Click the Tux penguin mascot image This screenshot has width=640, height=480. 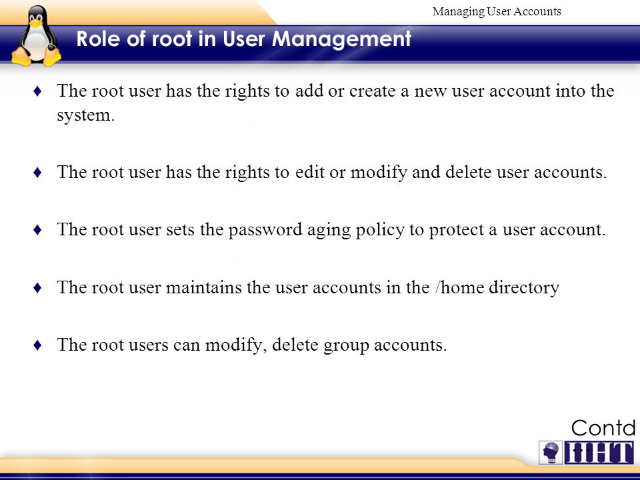click(x=36, y=36)
